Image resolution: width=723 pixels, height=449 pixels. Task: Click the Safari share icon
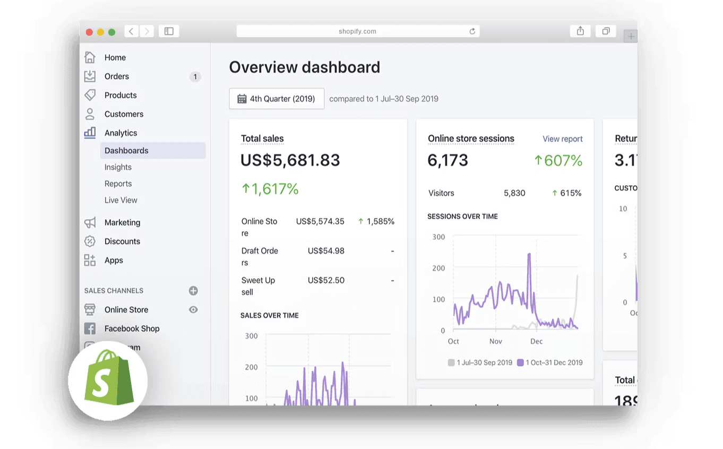point(580,31)
